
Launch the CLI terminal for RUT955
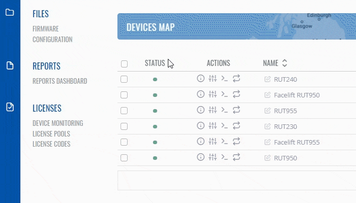point(224,111)
